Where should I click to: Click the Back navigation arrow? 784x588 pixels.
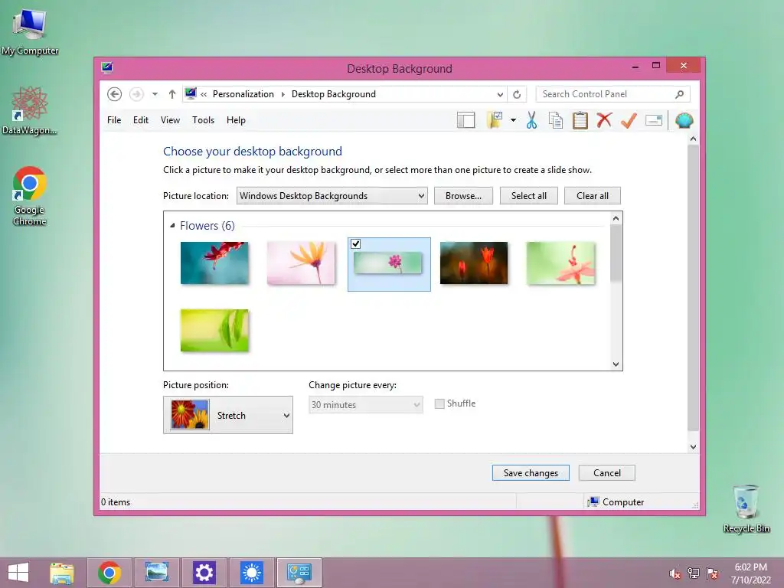pyautogui.click(x=115, y=94)
